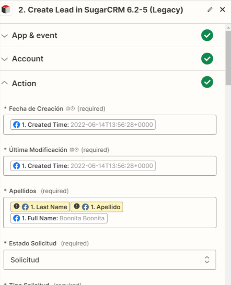Image resolution: width=231 pixels, height=285 pixels.
Task: Click the pencil rename step icon
Action: tap(210, 10)
